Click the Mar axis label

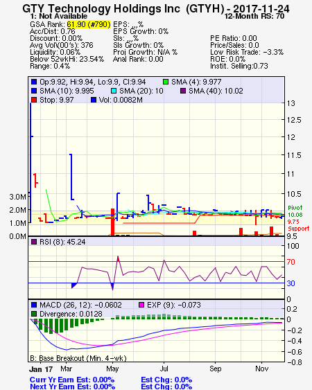66,369
